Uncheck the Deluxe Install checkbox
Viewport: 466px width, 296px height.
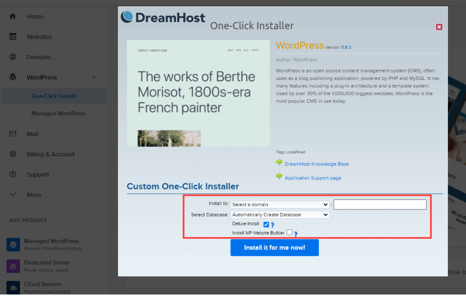pyautogui.click(x=266, y=224)
